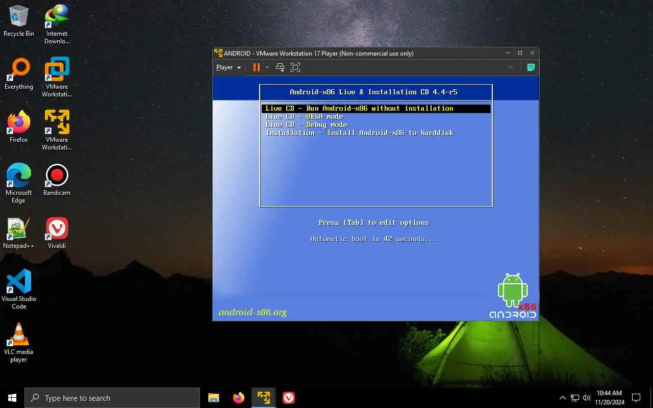Select the Firefox desktop shortcut

pos(19,127)
